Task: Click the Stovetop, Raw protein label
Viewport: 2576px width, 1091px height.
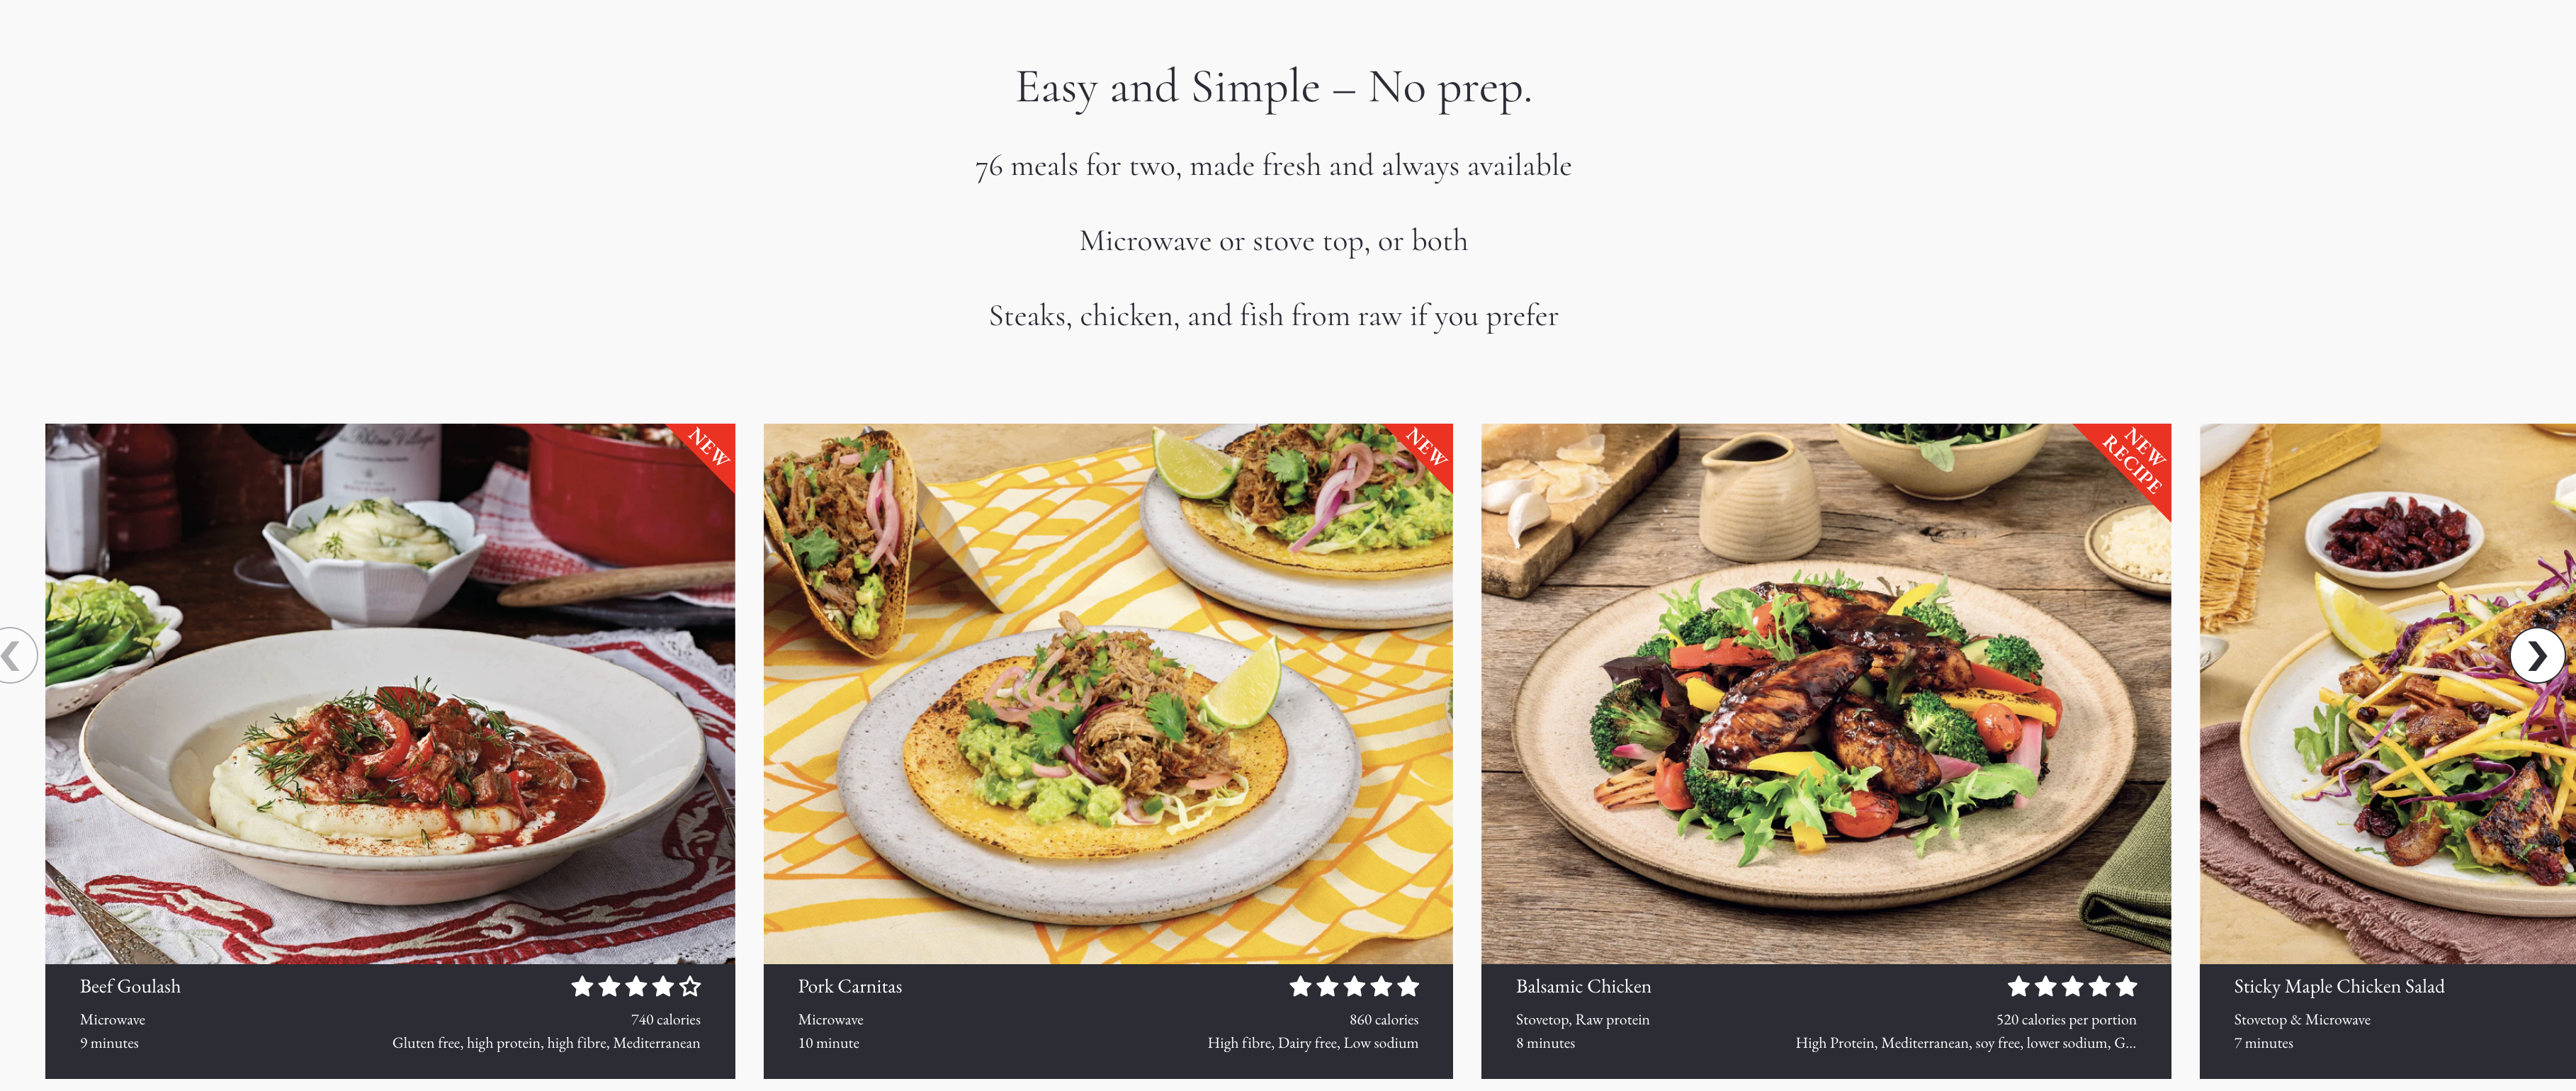Action: pyautogui.click(x=1582, y=1020)
